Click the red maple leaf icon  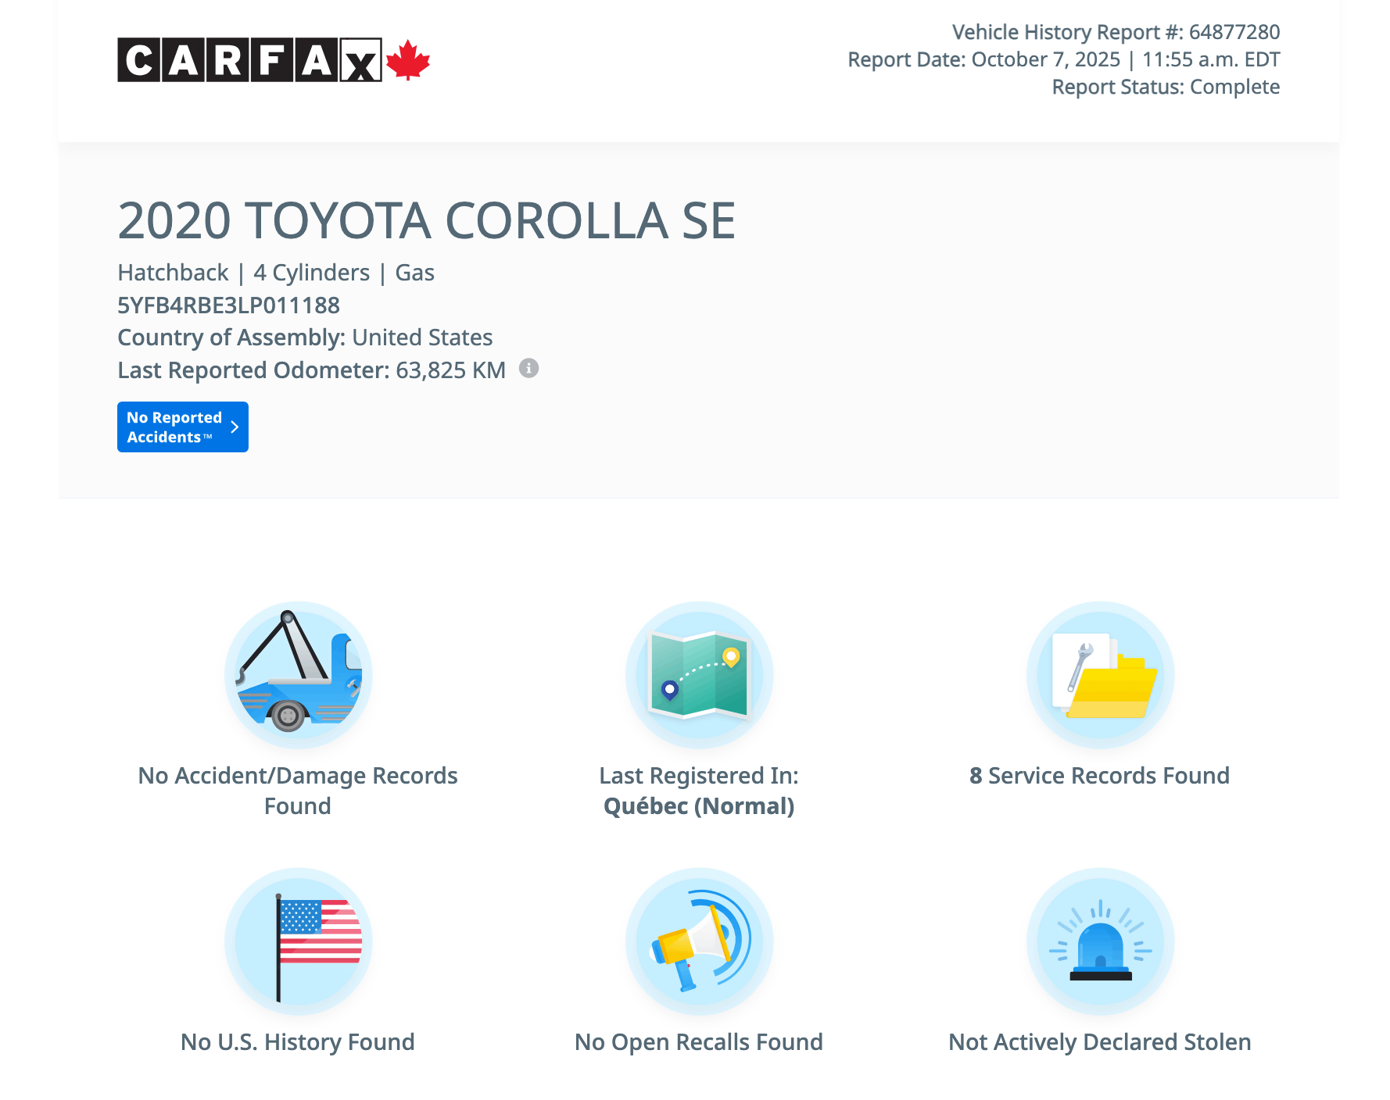point(408,60)
